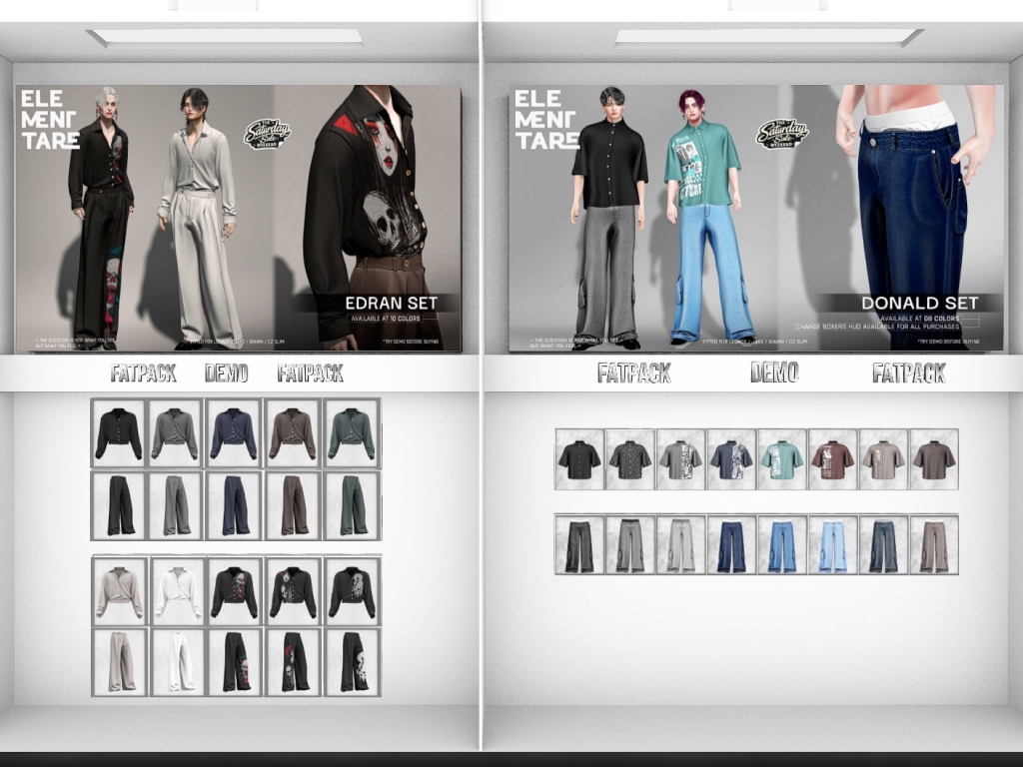1023x767 pixels.
Task: Select the green Edran pants thumbnail
Action: pos(352,505)
